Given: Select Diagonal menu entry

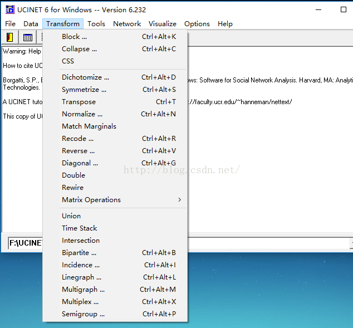Looking at the screenshot, I should (x=115, y=163).
